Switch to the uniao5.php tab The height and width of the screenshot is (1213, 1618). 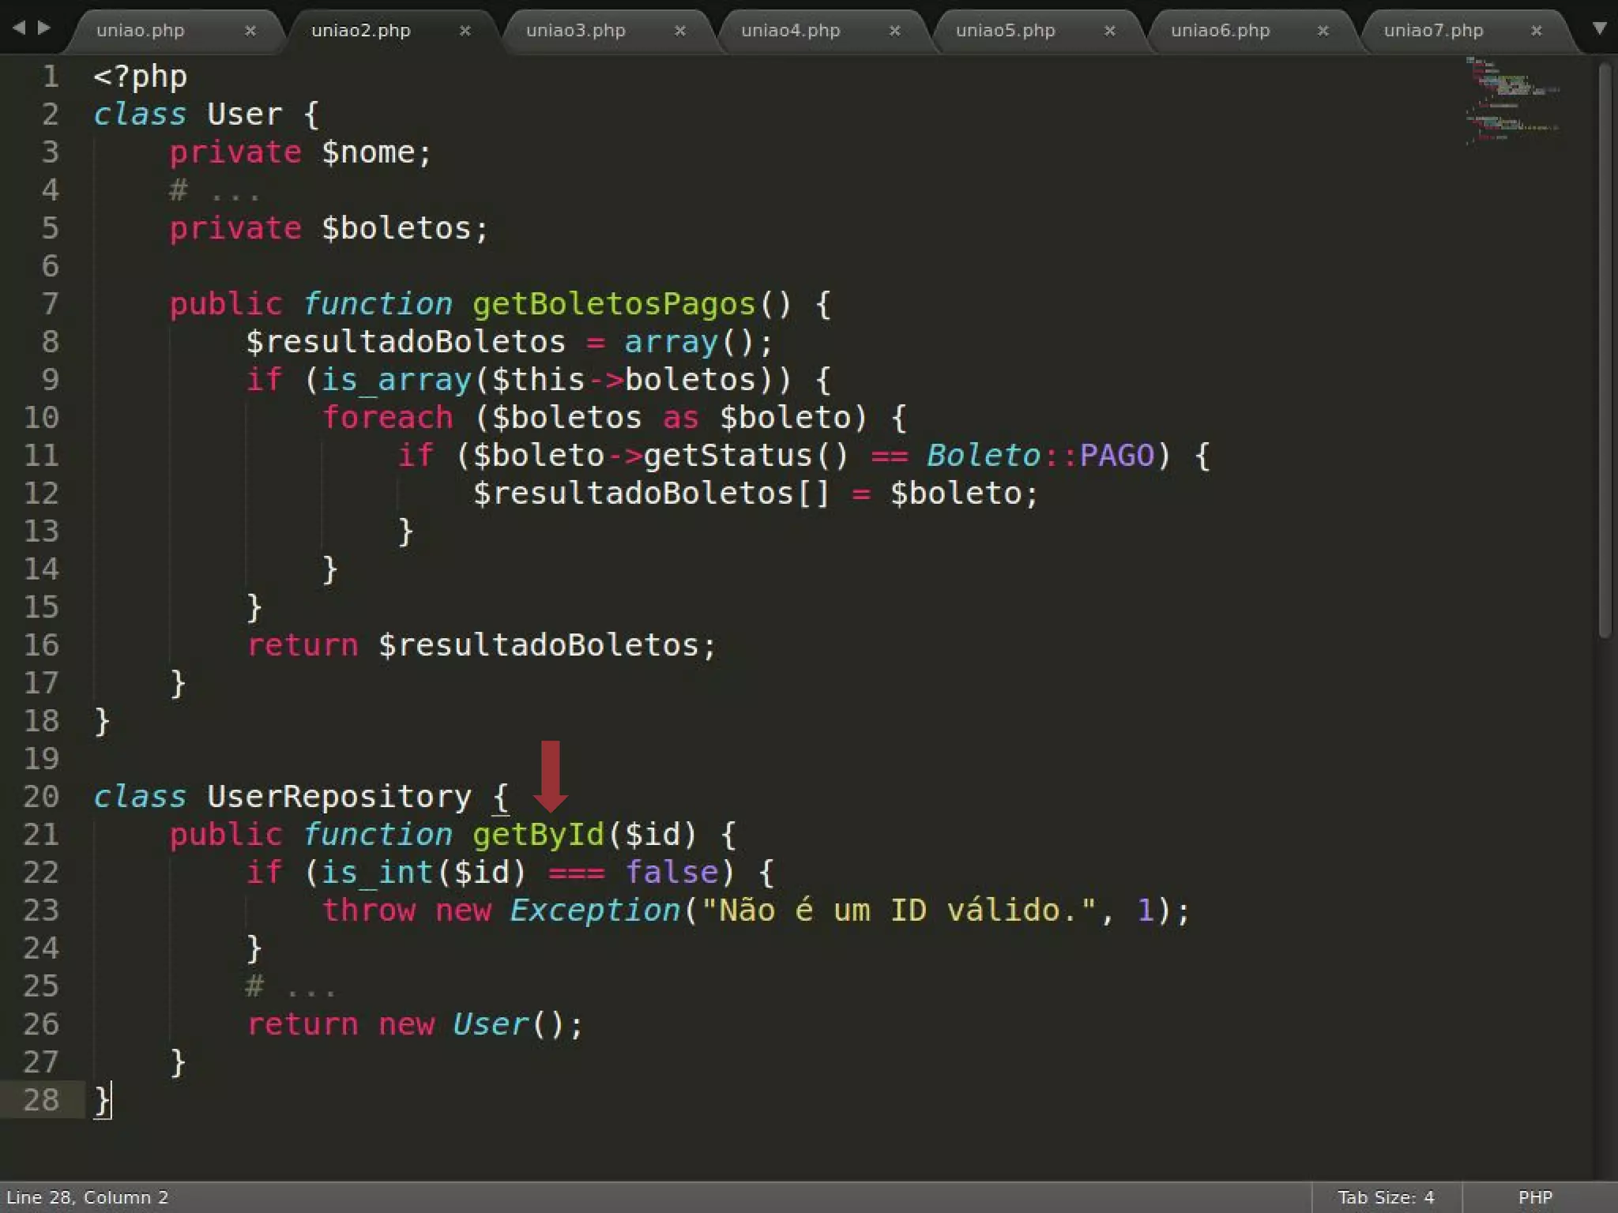[x=1005, y=31]
